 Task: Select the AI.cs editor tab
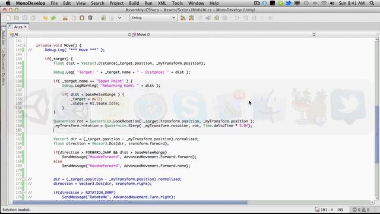[18, 27]
